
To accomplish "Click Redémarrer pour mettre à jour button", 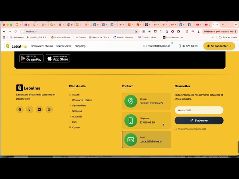I will point(219,31).
